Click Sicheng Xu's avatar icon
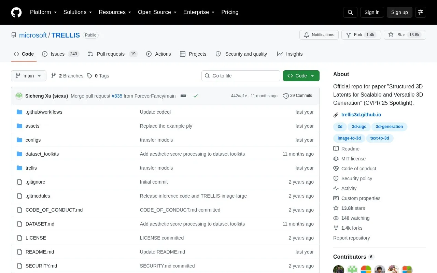Viewport: 437px width, 273px height. click(19, 96)
